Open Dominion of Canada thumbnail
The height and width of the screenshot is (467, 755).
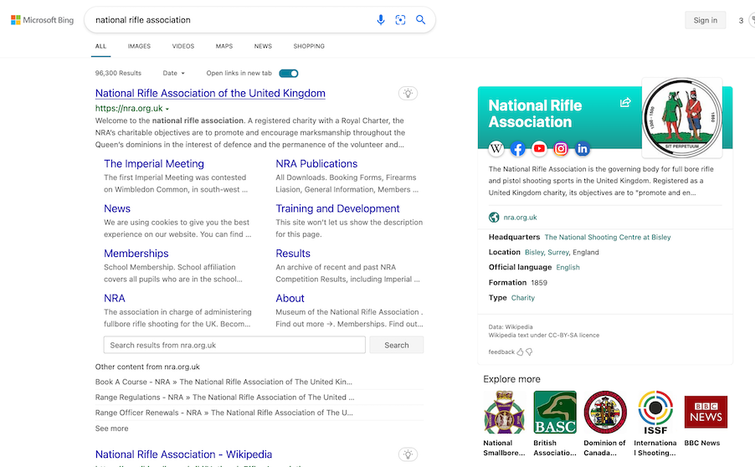(x=605, y=413)
